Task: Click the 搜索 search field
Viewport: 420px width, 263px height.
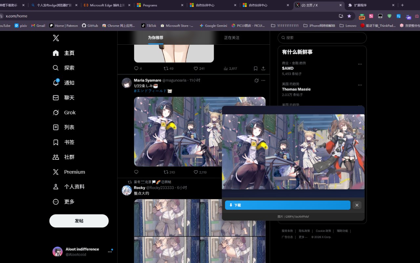Action: (322, 38)
